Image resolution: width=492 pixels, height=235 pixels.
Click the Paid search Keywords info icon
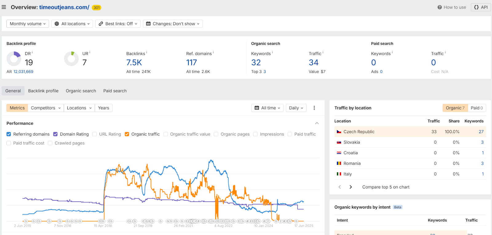(x=392, y=52)
